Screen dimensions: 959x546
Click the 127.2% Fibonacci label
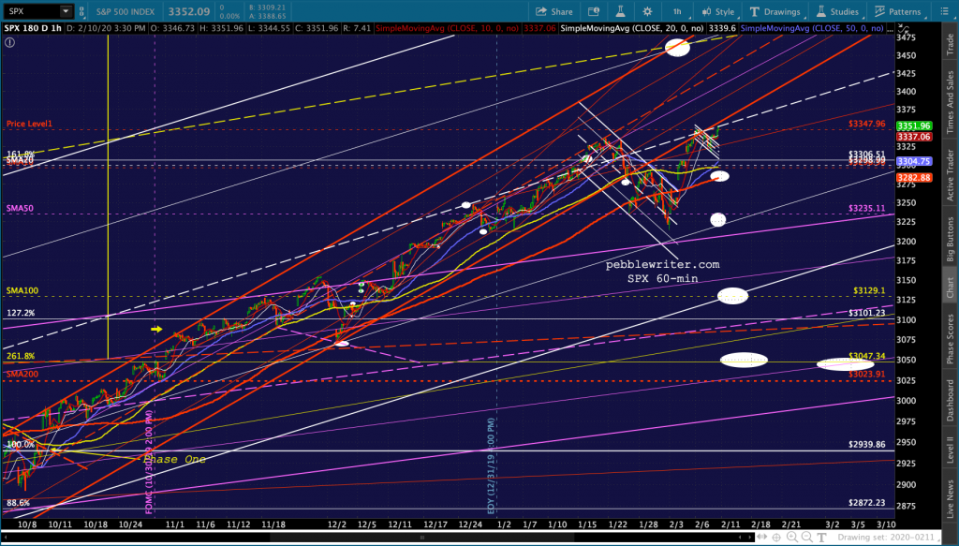pyautogui.click(x=21, y=313)
